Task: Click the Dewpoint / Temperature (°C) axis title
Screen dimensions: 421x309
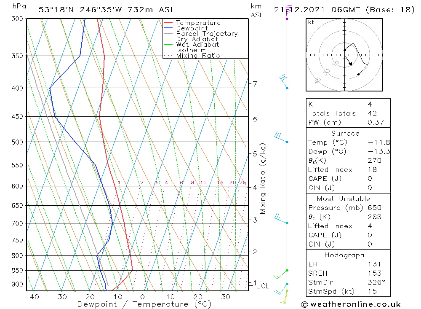Action: tap(144, 304)
